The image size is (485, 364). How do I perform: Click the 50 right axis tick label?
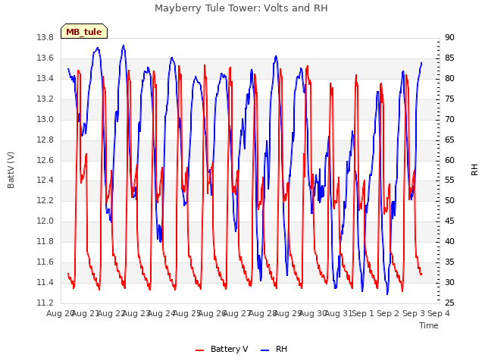coord(449,200)
